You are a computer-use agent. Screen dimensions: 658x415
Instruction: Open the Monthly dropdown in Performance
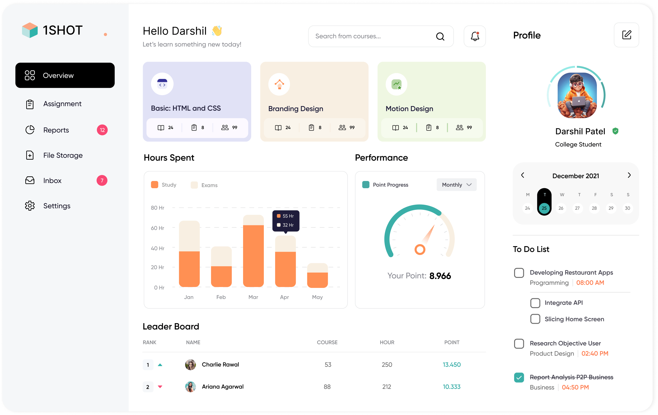point(456,185)
